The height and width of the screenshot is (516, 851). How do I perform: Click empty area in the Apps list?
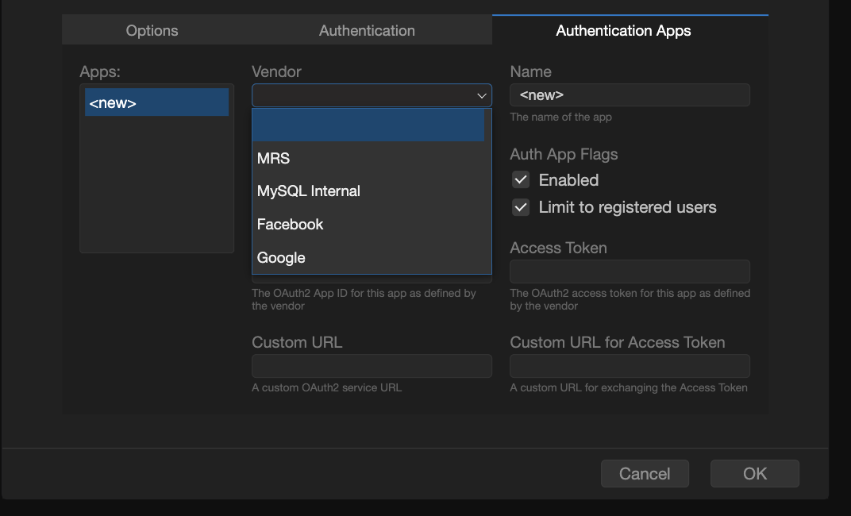[x=156, y=191]
